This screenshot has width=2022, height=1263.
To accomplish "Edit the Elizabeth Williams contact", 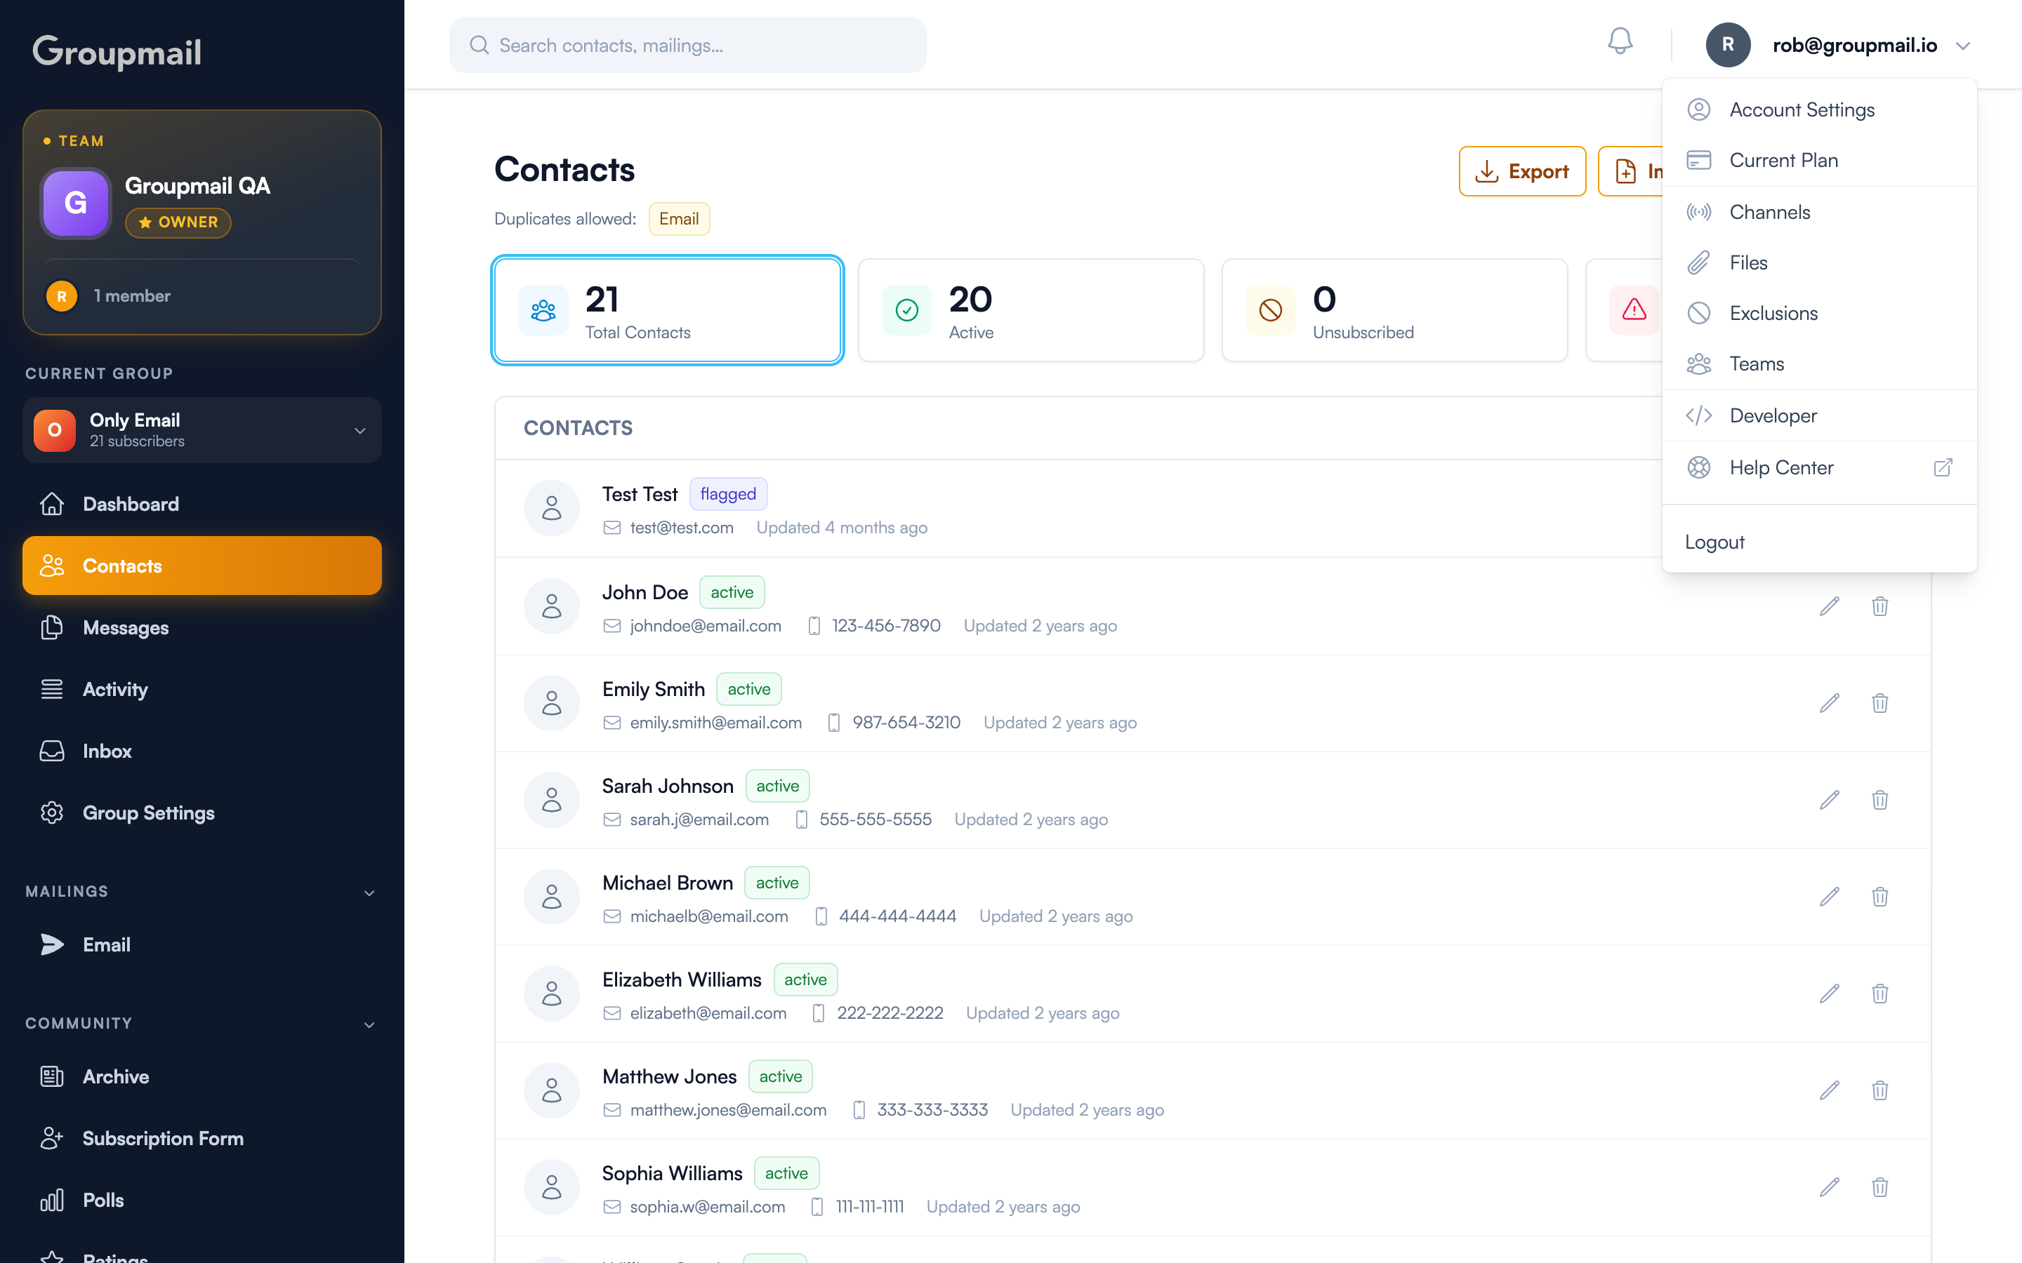I will [1829, 994].
